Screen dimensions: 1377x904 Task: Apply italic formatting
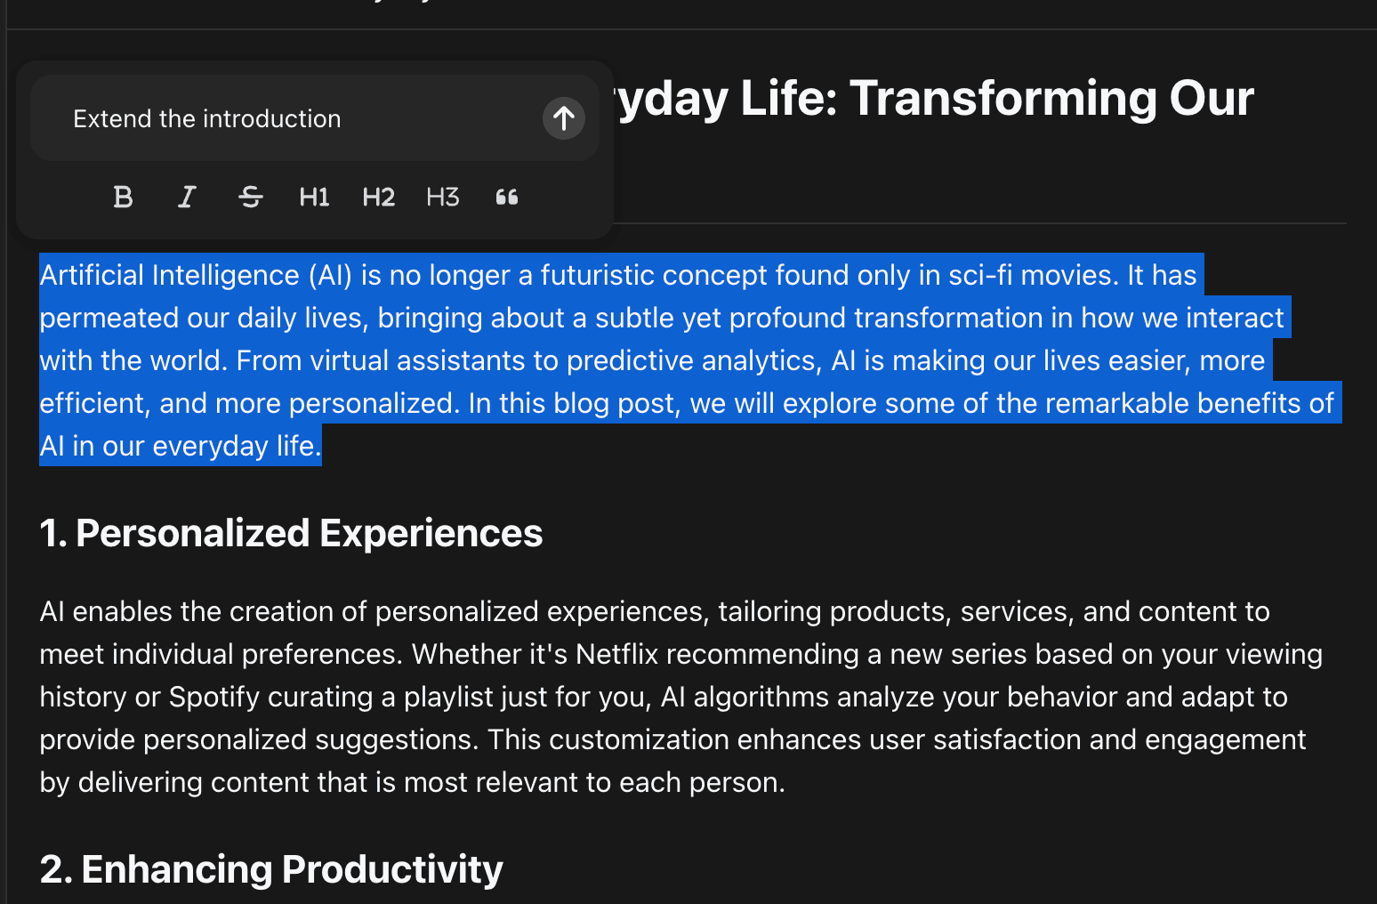187,197
